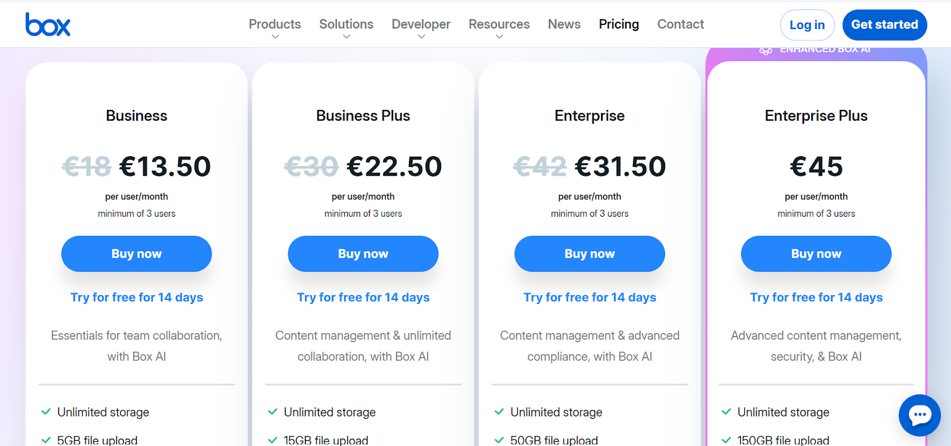Buy the Business plan now
951x446 pixels.
(x=136, y=254)
